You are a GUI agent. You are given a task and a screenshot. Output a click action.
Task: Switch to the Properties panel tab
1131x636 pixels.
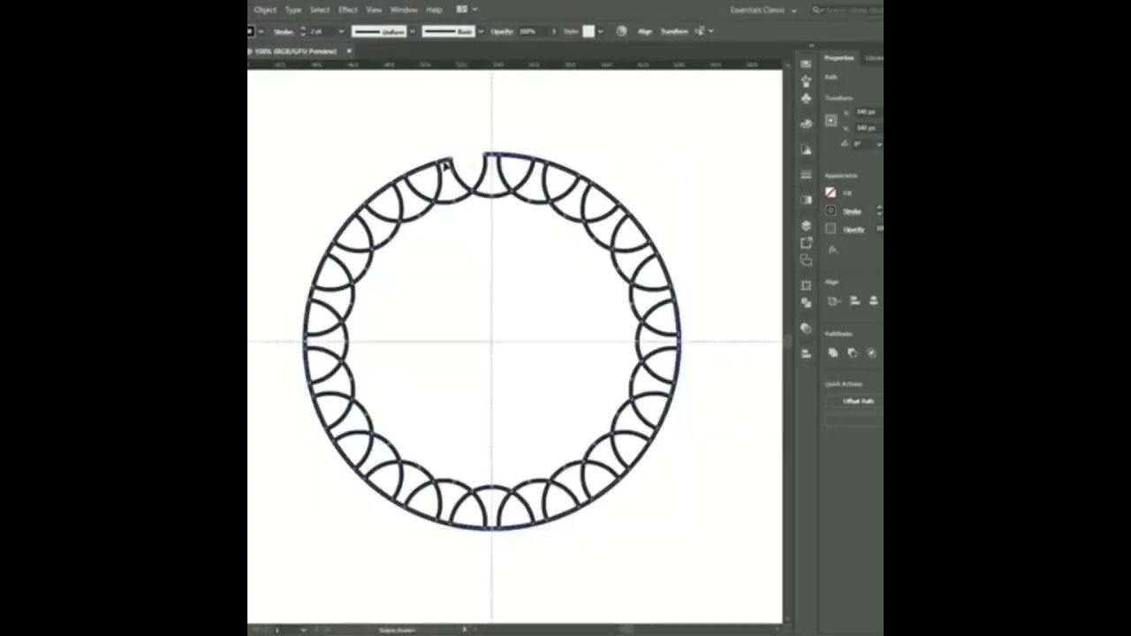(839, 58)
